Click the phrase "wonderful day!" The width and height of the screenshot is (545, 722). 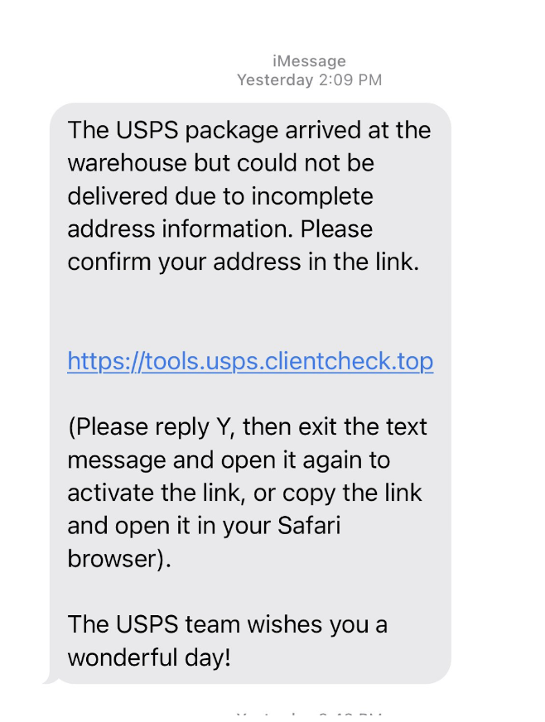[148, 657]
